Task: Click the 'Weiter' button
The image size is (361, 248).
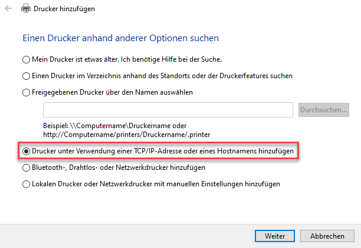Action: point(275,236)
